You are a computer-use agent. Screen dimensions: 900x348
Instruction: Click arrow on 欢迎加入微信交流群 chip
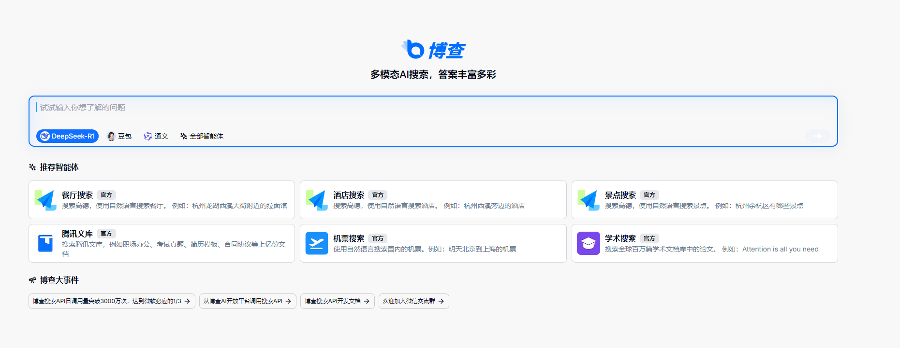[441, 301]
